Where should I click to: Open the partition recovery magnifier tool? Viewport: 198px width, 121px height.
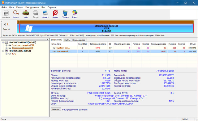point(16,14)
